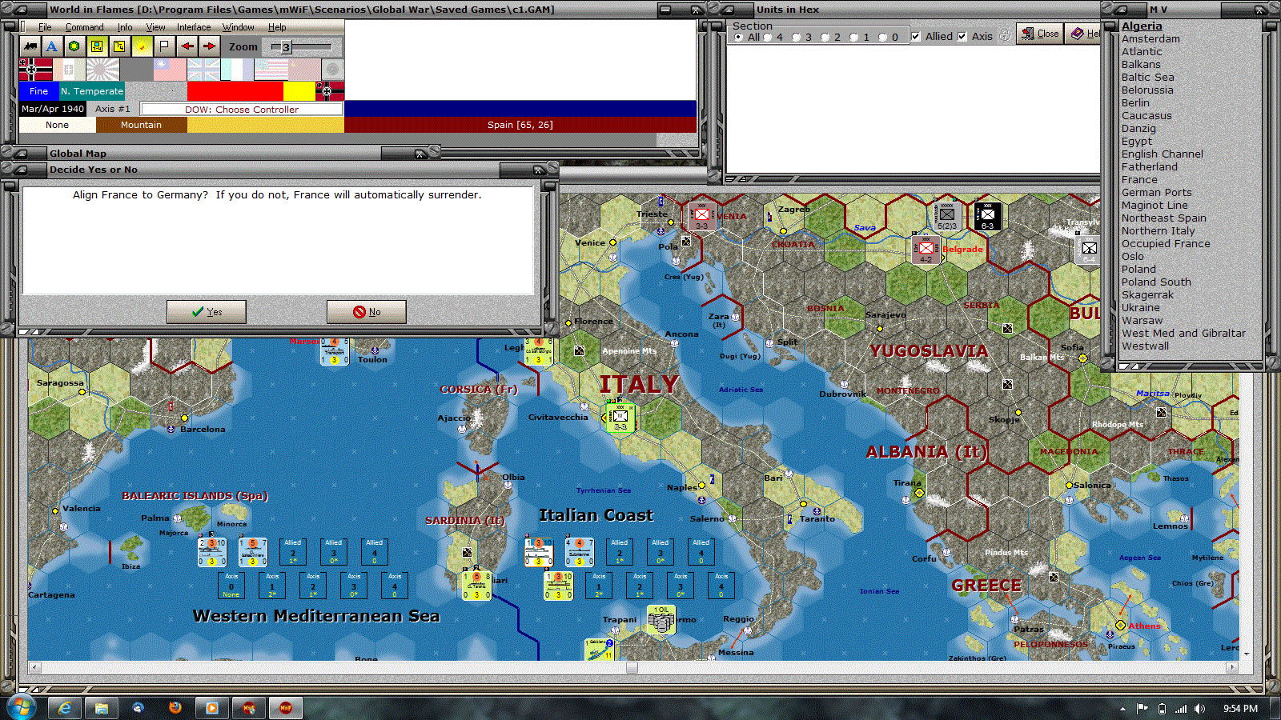This screenshot has height=720, width=1281.
Task: Click the red right arrow toolbar button
Action: [209, 46]
